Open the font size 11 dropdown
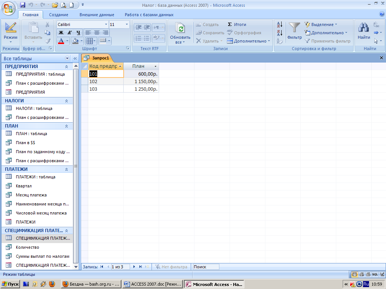The height and width of the screenshot is (289, 386). click(x=127, y=24)
